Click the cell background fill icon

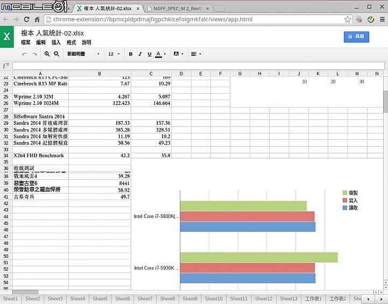tap(176, 54)
